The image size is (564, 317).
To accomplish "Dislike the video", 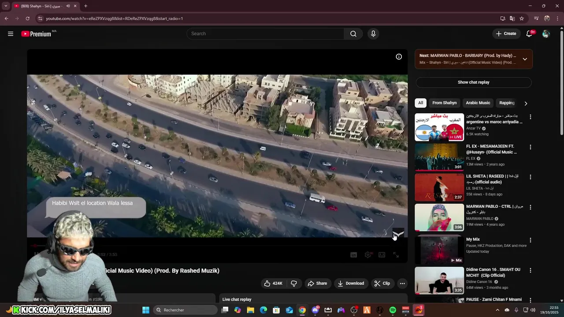I will point(294,284).
